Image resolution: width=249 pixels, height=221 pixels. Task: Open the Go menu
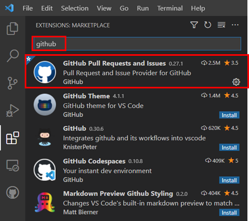pyautogui.click(x=124, y=8)
